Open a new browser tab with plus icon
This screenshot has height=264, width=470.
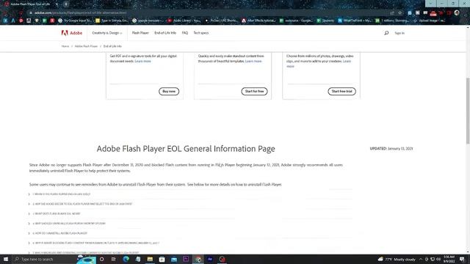(x=66, y=4)
